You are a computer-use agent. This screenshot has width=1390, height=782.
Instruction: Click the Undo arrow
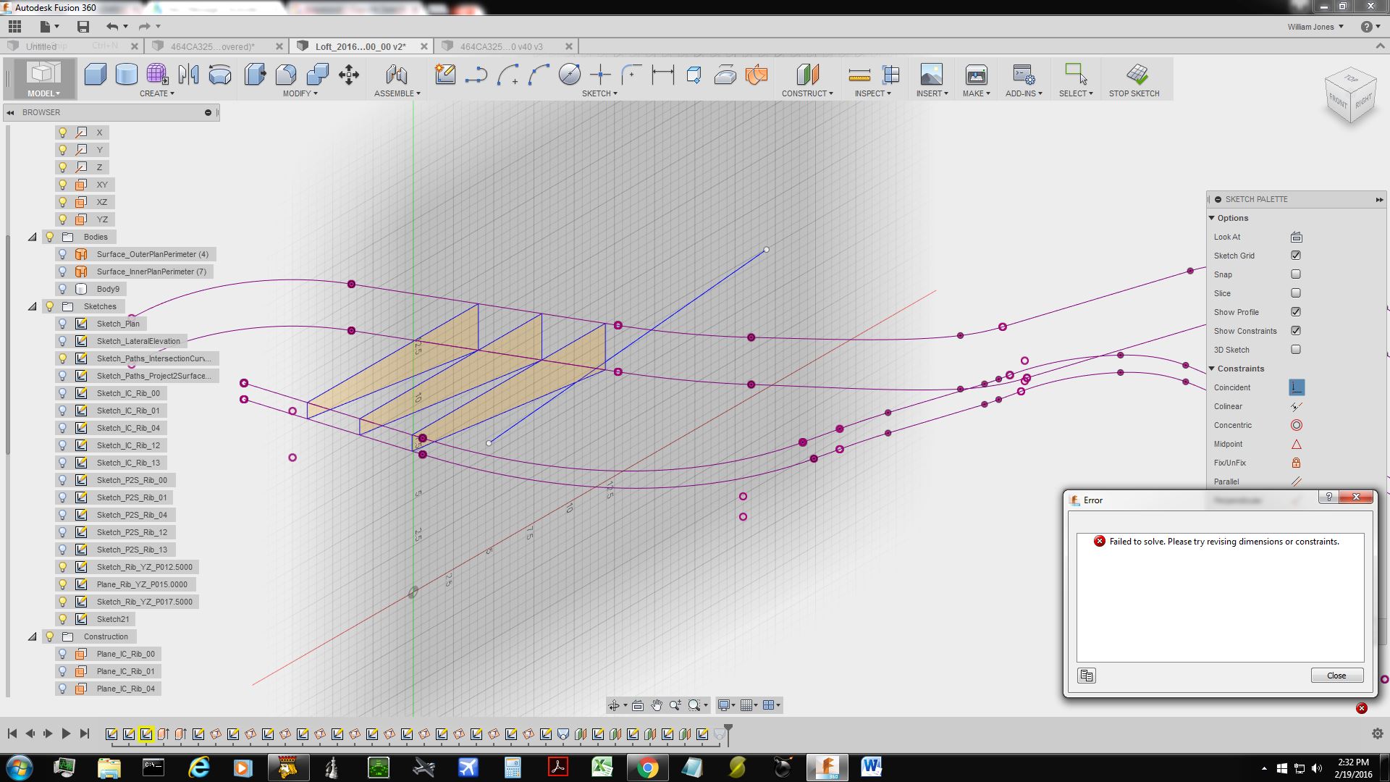click(x=112, y=27)
